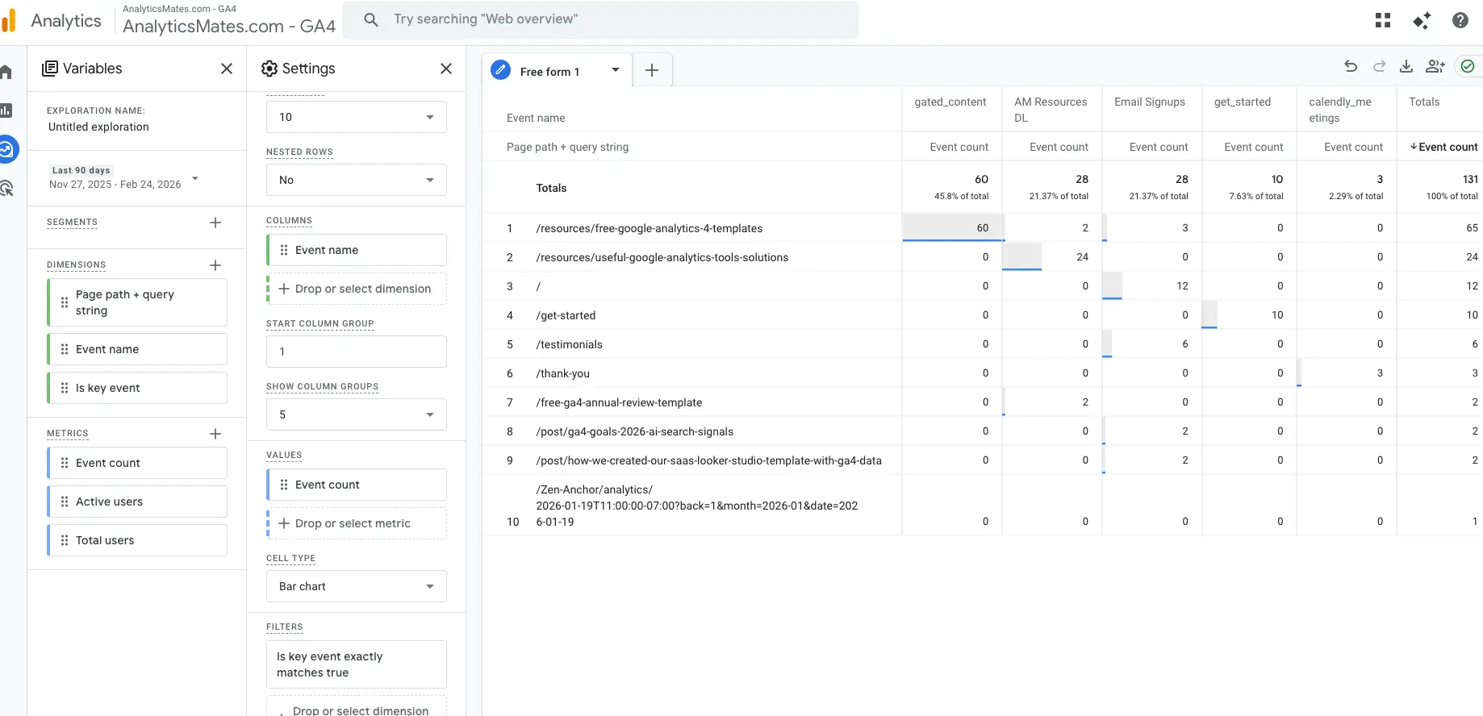The width and height of the screenshot is (1483, 716).
Task: Click the get_started column header
Action: pos(1243,102)
